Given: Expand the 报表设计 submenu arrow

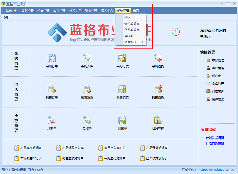Looking at the screenshot, I should click(x=143, y=42).
